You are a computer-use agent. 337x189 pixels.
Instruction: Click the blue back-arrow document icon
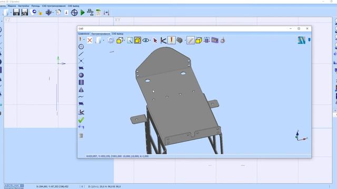coord(34,12)
